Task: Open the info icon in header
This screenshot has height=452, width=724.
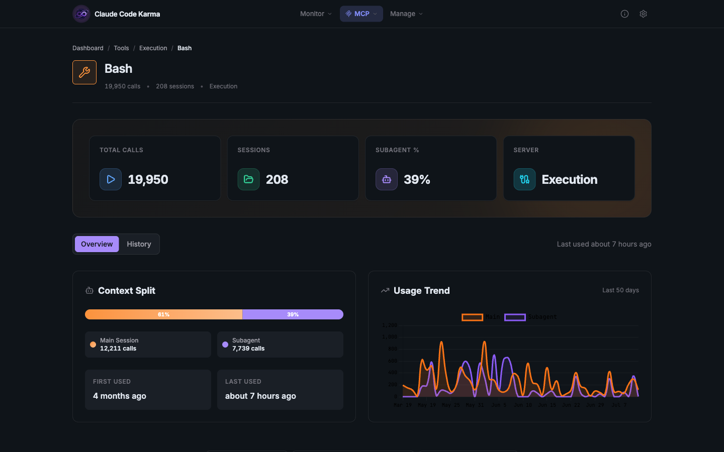Action: tap(624, 14)
